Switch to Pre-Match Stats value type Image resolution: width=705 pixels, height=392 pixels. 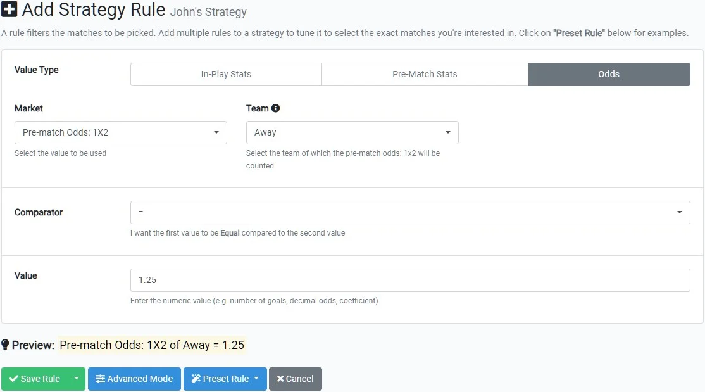(x=424, y=74)
